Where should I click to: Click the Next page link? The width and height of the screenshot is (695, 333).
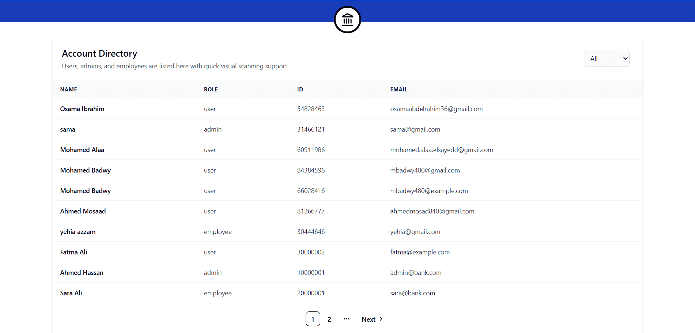pyautogui.click(x=372, y=319)
